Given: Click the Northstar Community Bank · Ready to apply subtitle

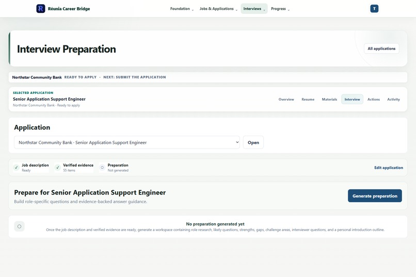Looking at the screenshot, I should [x=46, y=105].
